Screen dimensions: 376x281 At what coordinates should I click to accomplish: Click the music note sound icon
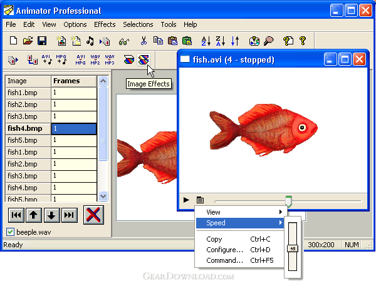pos(90,41)
